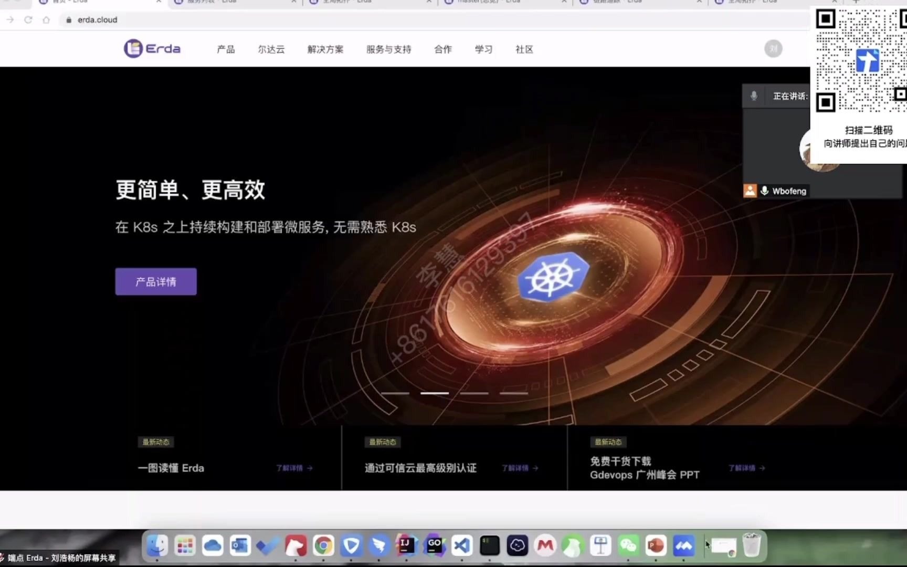Open 了解详情 for 通过可信云最高级别认证
This screenshot has height=567, width=907.
[x=520, y=468]
